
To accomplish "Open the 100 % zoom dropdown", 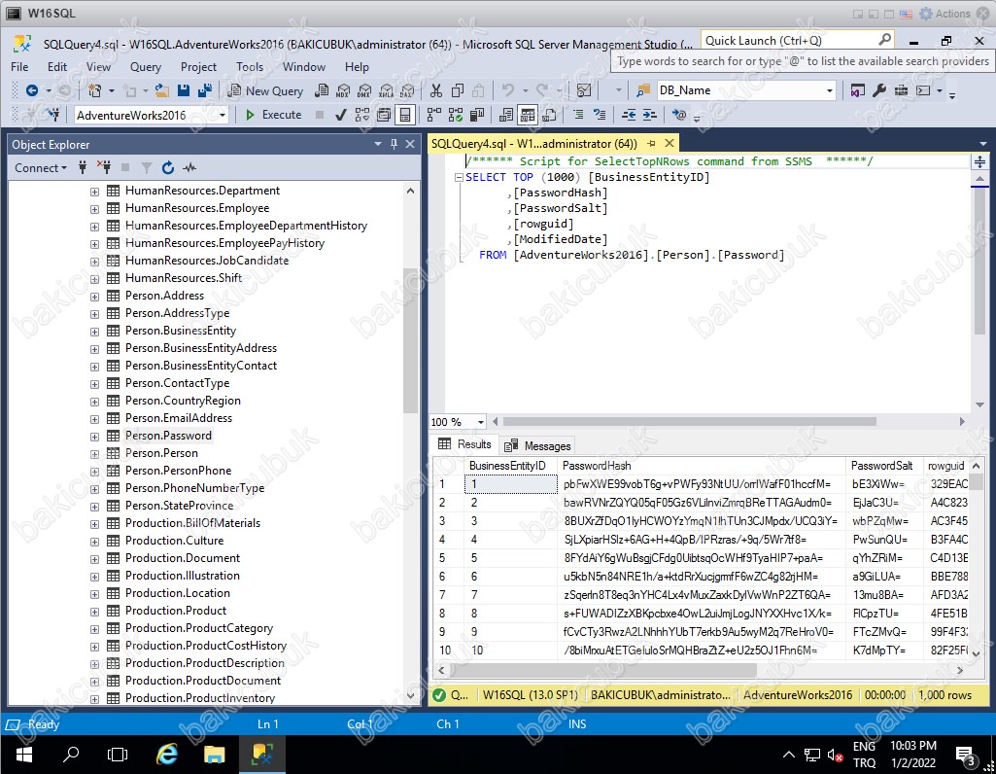I will [480, 422].
